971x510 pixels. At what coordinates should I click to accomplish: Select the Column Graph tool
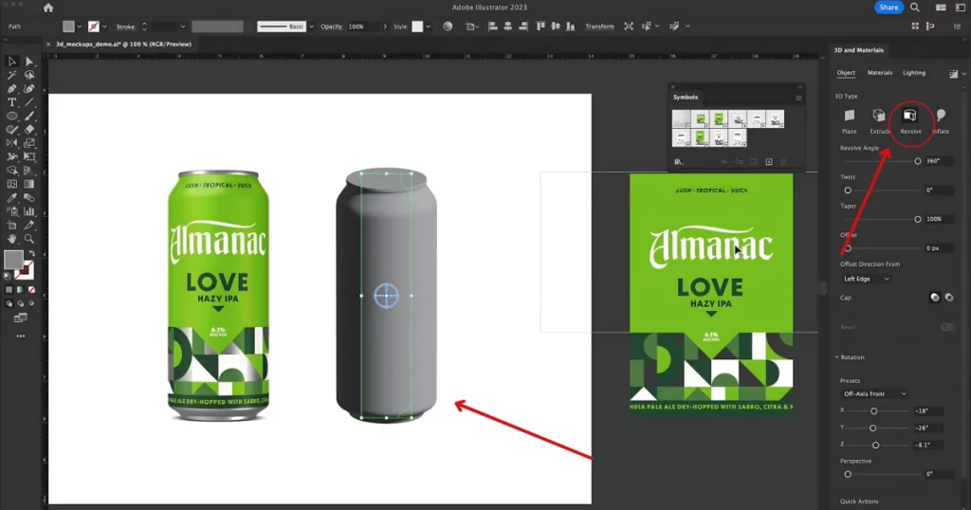click(x=29, y=211)
